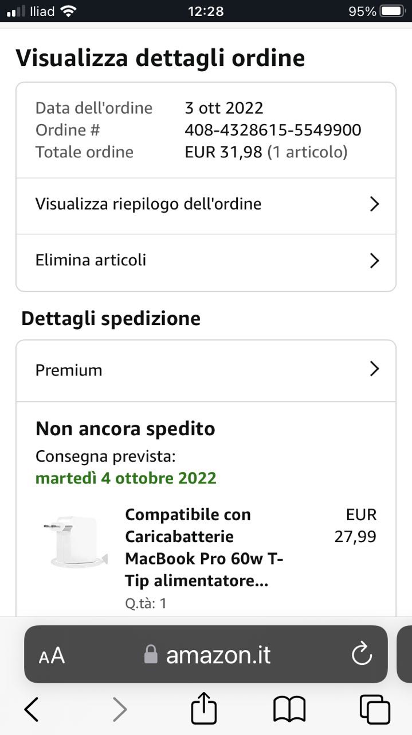Reload the amazon.it page

[362, 655]
